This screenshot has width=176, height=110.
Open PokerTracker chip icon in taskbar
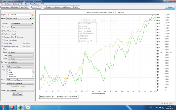point(20,108)
